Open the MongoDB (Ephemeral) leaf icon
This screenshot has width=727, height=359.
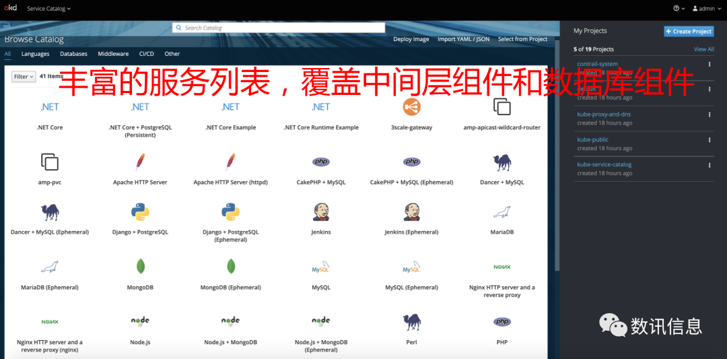230,267
